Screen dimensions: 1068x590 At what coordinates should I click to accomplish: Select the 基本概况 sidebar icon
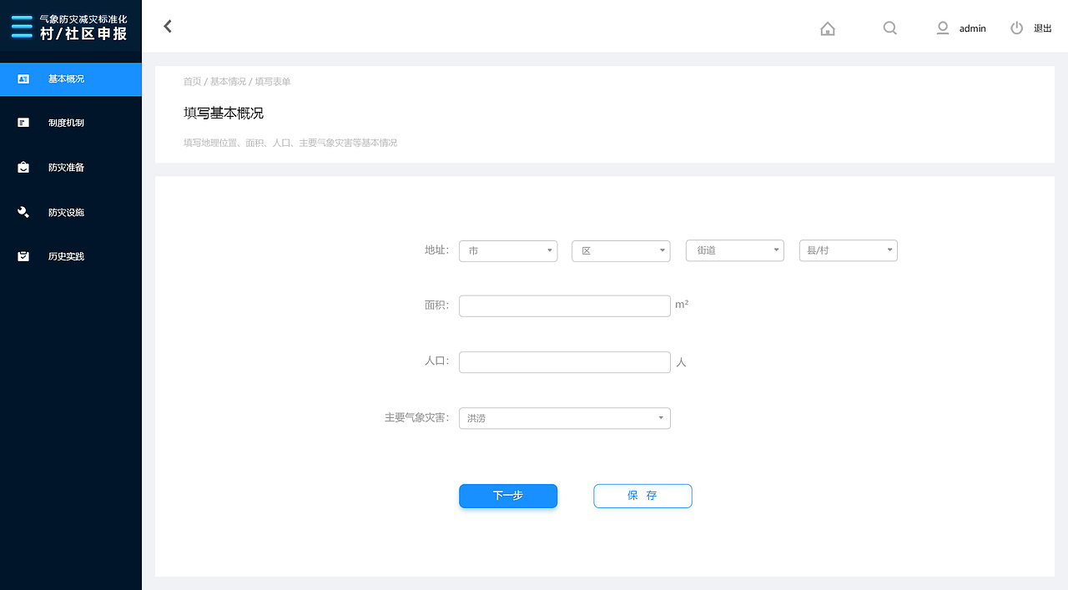23,78
